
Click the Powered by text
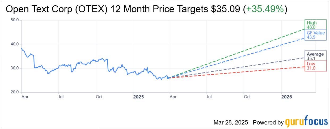click(x=268, y=123)
